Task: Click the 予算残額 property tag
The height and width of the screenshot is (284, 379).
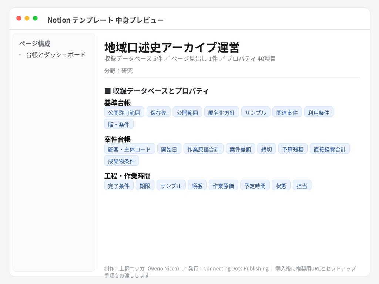Action: tap(293, 149)
